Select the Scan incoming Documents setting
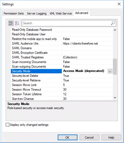 click(62, 62)
